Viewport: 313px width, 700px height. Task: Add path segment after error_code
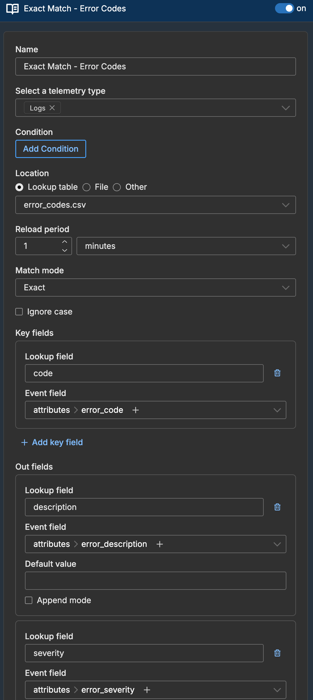[x=136, y=410]
